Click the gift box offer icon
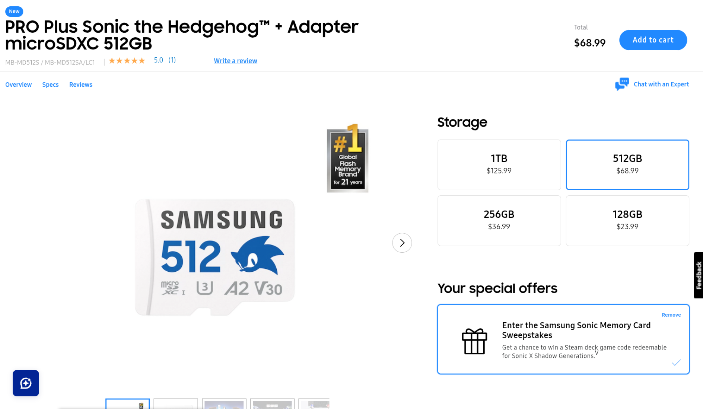Image resolution: width=703 pixels, height=409 pixels. coord(474,341)
